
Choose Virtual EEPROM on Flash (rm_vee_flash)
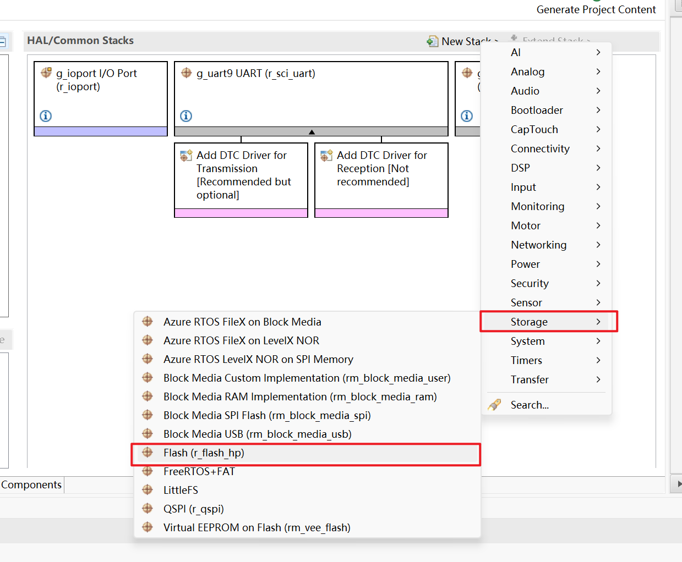coord(306,527)
